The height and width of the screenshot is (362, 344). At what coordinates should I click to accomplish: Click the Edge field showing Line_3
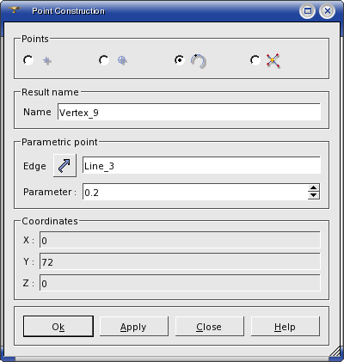[x=201, y=165]
